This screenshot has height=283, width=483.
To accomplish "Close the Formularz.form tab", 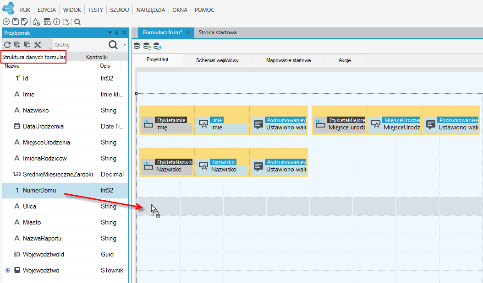I will (x=188, y=32).
